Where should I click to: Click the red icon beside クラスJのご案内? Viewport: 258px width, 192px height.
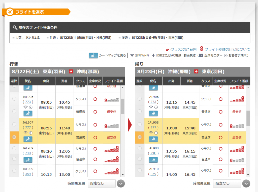[x=168, y=49]
